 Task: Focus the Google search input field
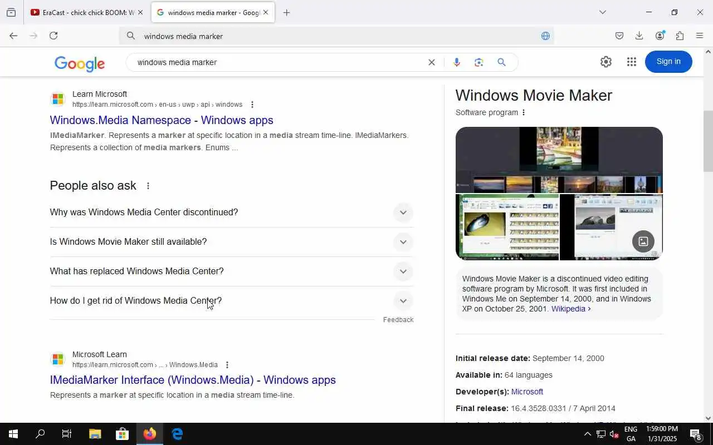pyautogui.click(x=279, y=62)
